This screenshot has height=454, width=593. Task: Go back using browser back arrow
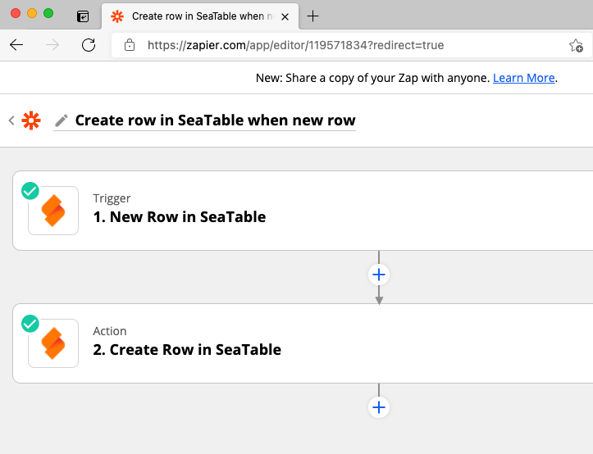pos(16,45)
